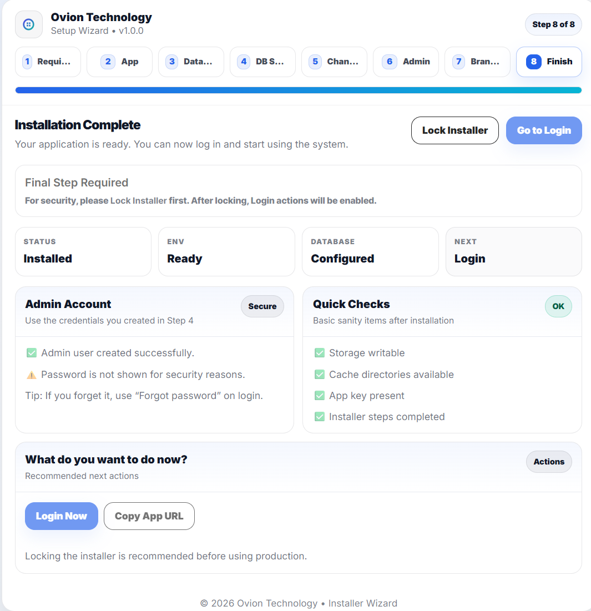Click the check icon next to Storage writable

(320, 353)
